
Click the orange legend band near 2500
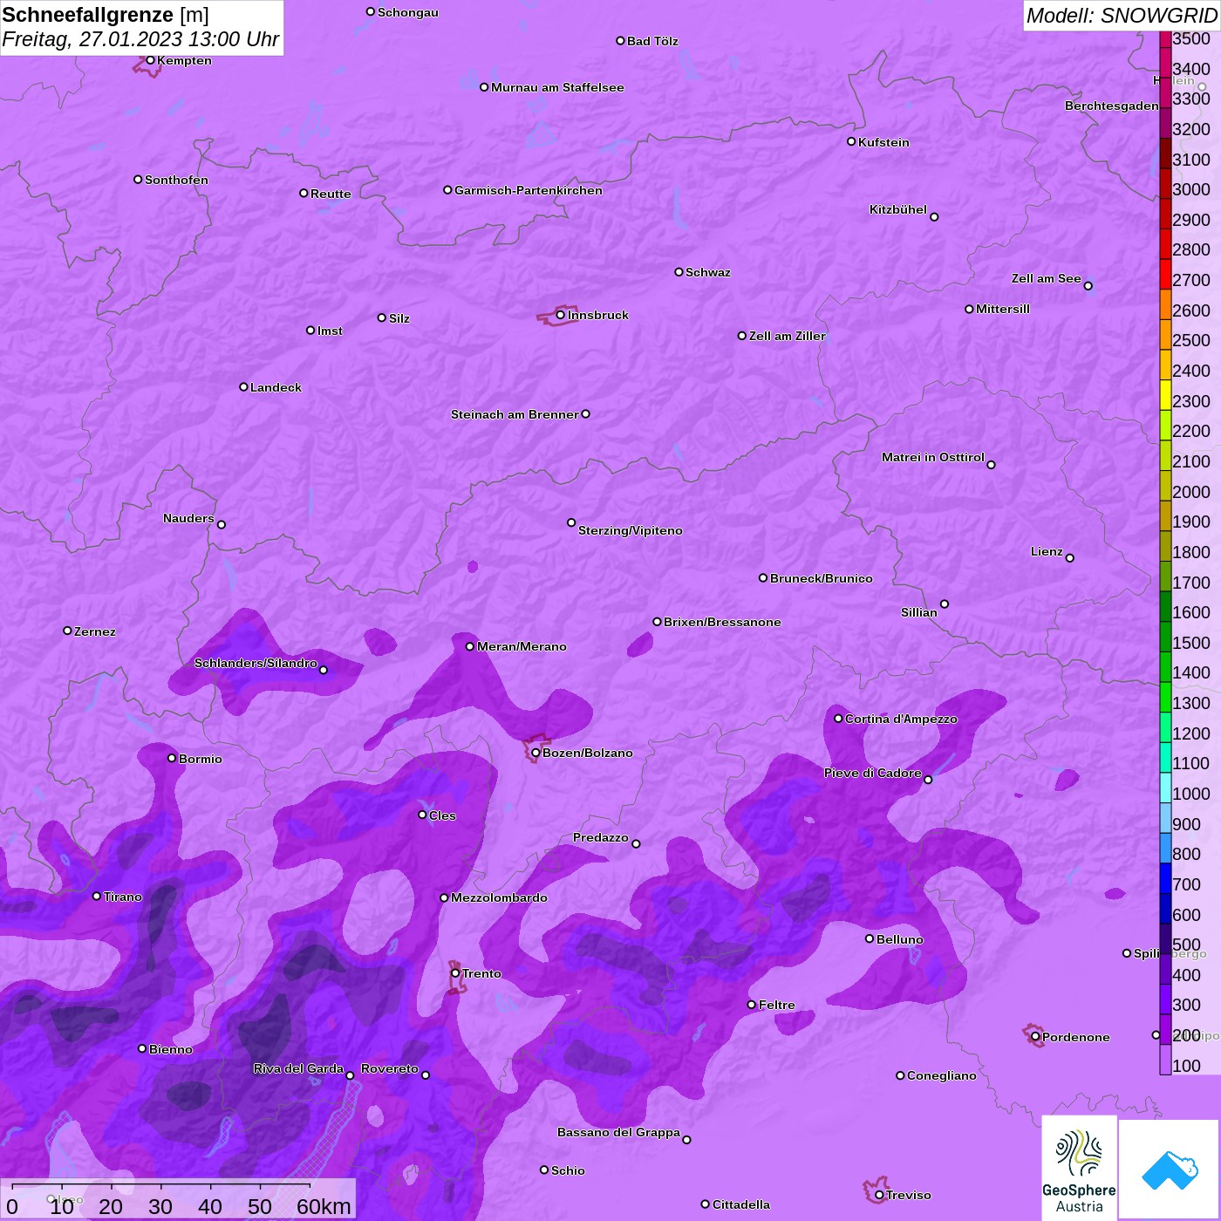1165,334
